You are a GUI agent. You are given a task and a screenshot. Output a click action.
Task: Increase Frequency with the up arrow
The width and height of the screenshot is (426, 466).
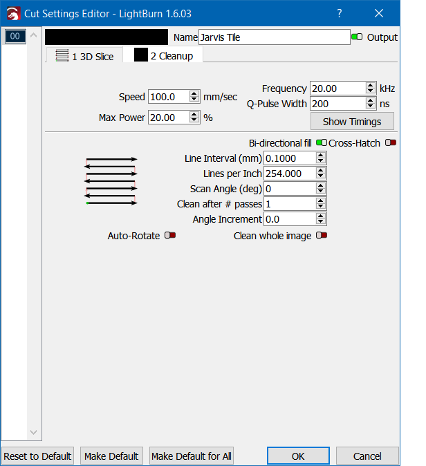pos(371,85)
